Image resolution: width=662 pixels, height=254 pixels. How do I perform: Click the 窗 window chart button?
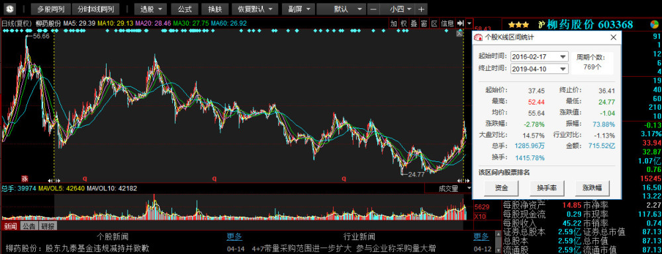(424, 24)
